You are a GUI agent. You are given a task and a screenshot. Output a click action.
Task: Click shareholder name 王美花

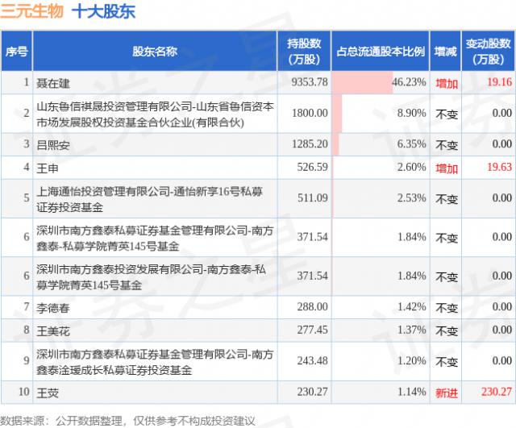pos(53,330)
